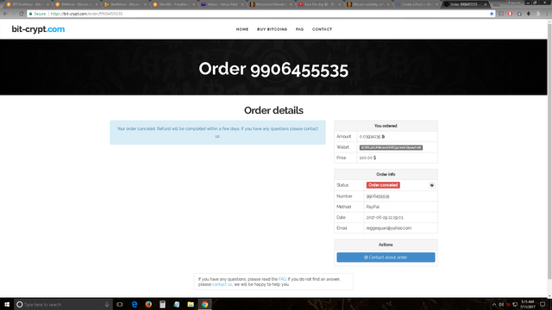Viewport: 552px width, 310px height.
Task: Open the taskbar clock and date
Action: click(x=527, y=304)
